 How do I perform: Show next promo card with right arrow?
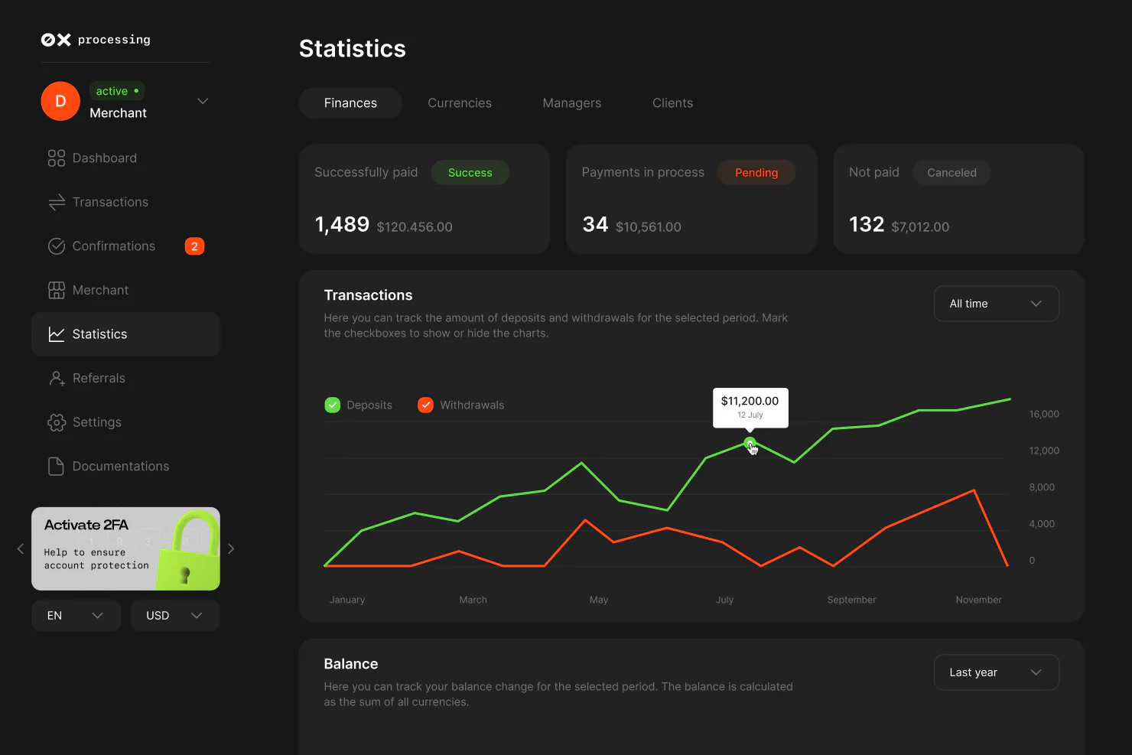click(x=231, y=548)
